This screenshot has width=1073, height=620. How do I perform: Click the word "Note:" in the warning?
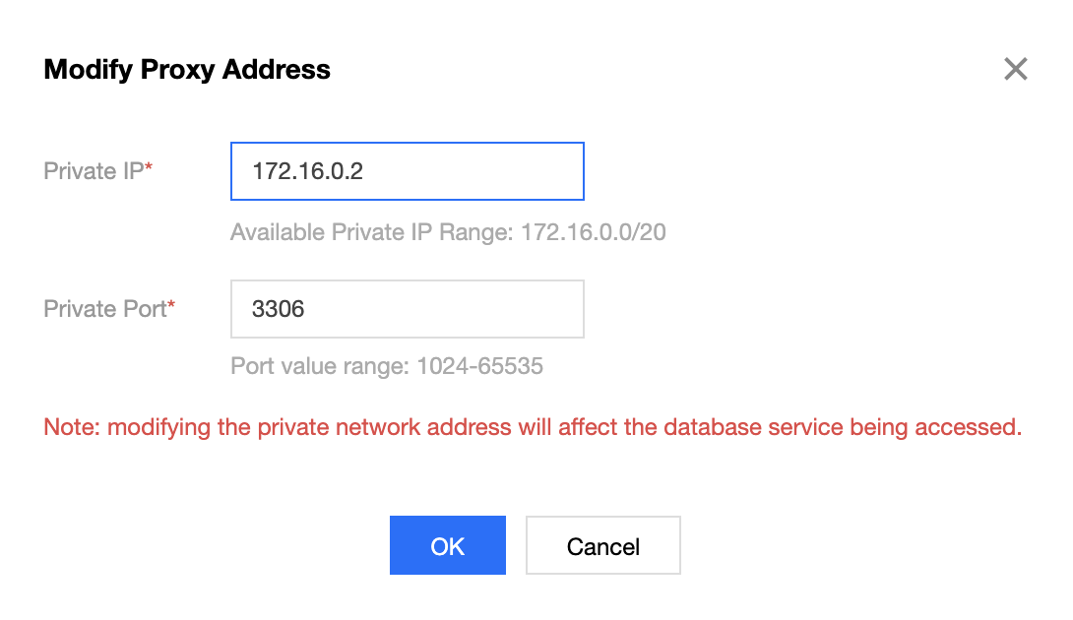tap(72, 427)
